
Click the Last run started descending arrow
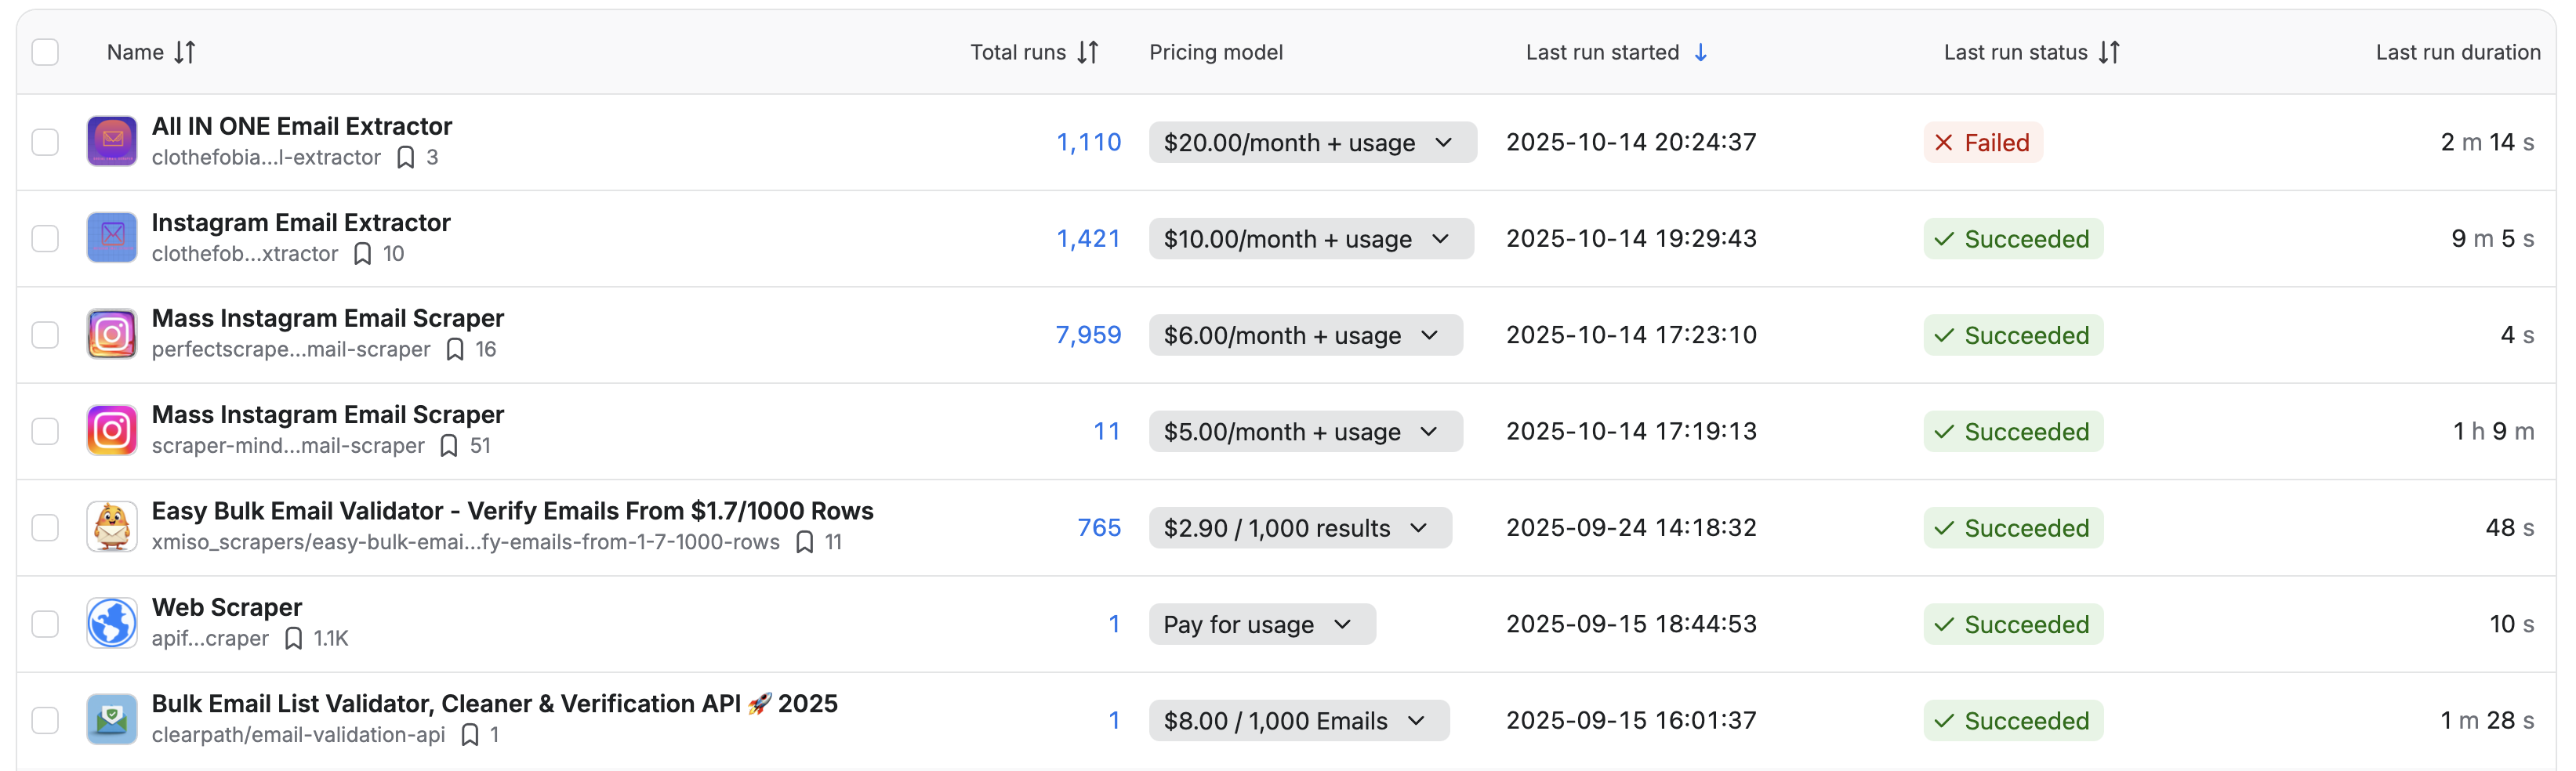[1700, 52]
